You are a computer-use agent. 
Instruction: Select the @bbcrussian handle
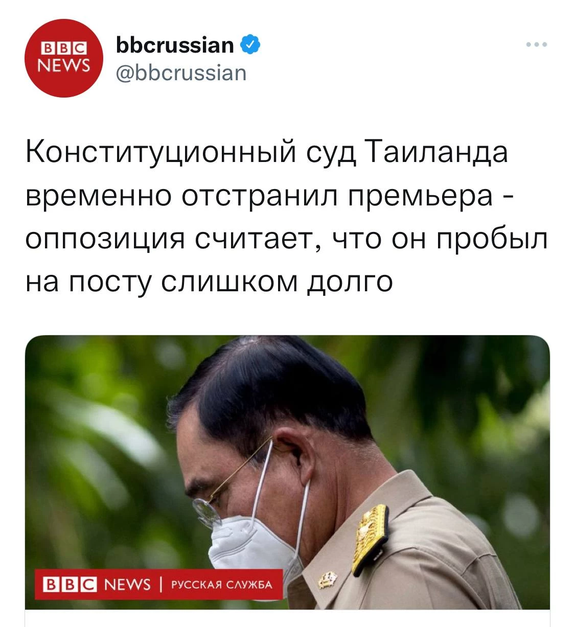coord(181,73)
